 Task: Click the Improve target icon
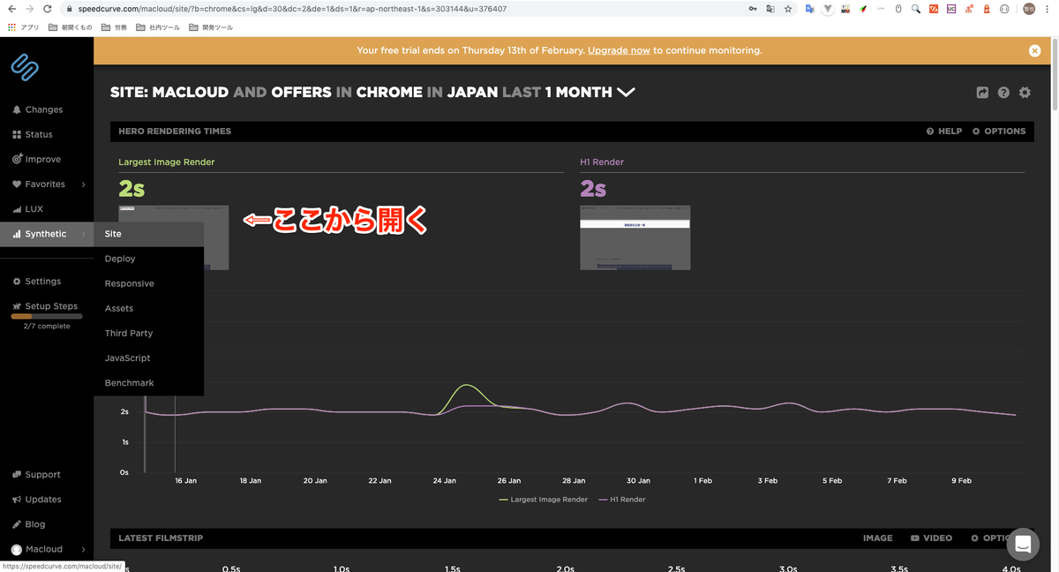pyautogui.click(x=17, y=159)
